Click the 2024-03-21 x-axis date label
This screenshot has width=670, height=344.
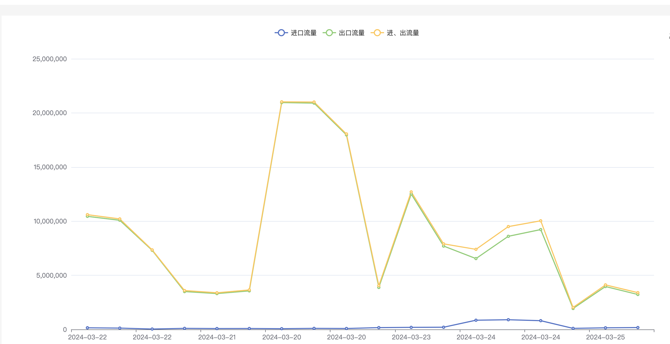pos(217,337)
